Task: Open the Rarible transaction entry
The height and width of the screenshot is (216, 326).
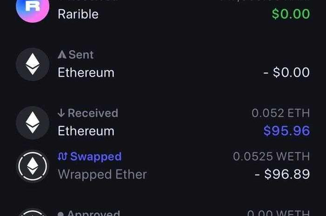Action: point(163,9)
